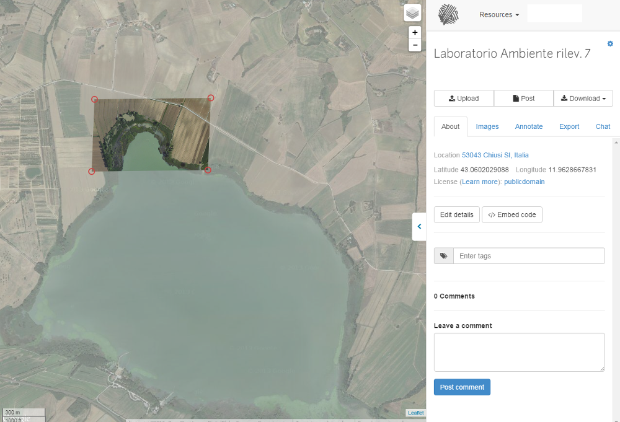620x422 pixels.
Task: Click the blank box in the top navbar
Action: coord(555,14)
